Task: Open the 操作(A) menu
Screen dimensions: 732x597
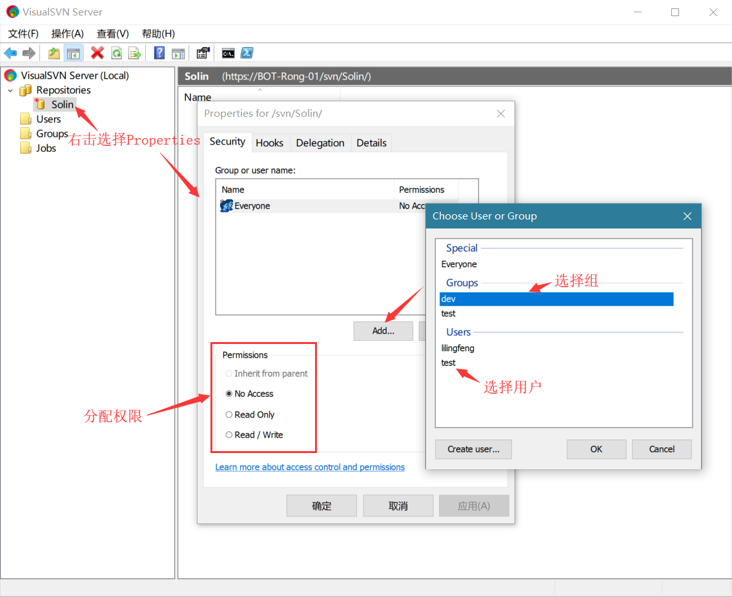Action: tap(68, 34)
